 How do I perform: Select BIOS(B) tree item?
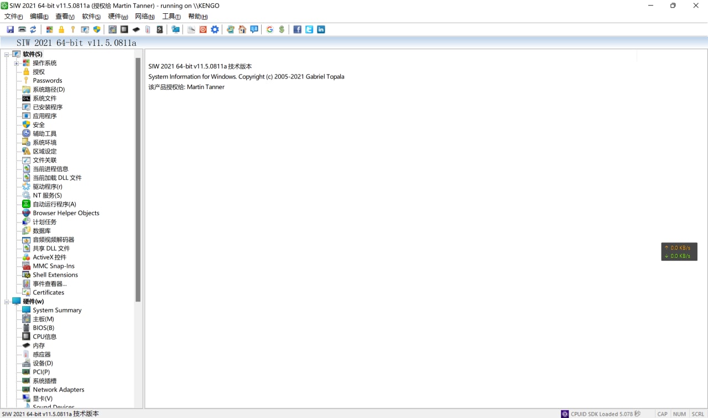click(44, 328)
